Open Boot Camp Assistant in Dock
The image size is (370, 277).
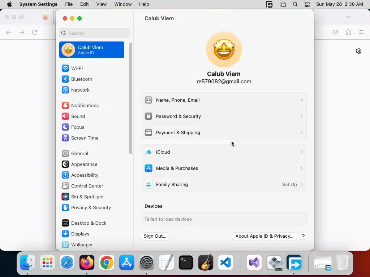click(274, 263)
